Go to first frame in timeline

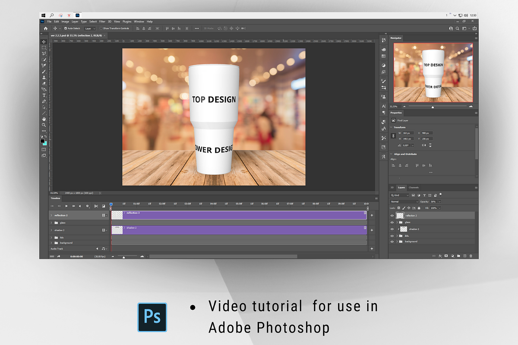click(52, 206)
